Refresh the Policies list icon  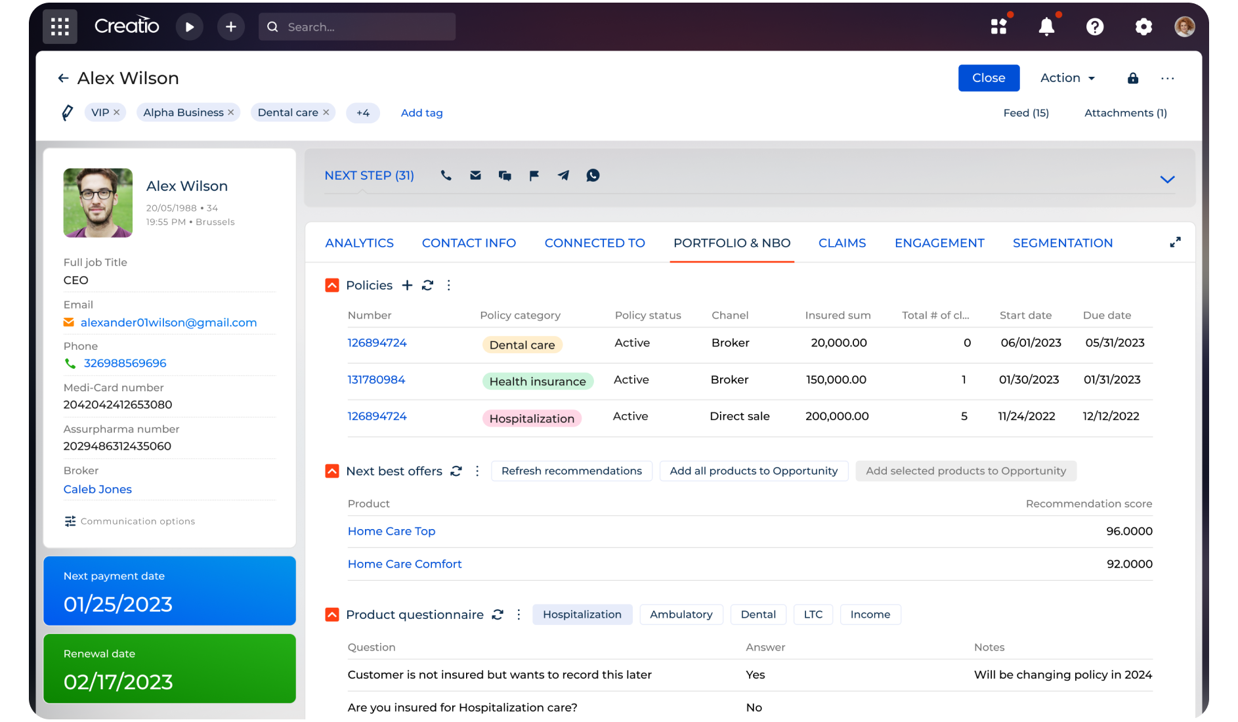point(428,286)
